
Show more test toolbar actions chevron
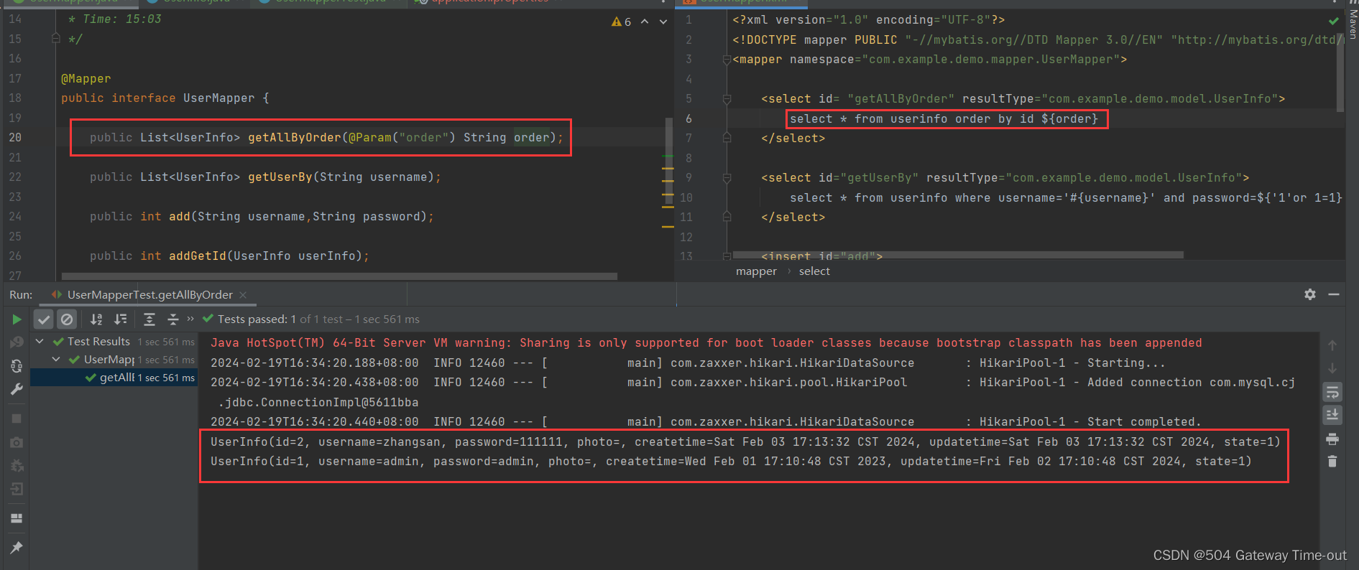[190, 319]
